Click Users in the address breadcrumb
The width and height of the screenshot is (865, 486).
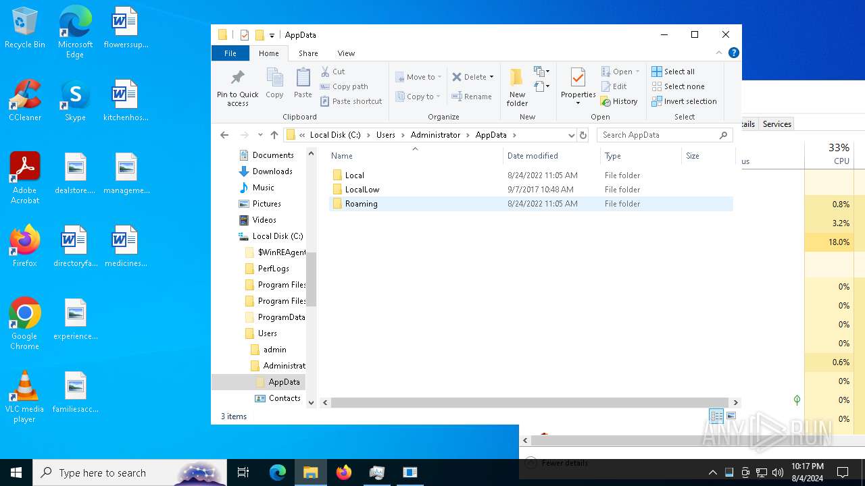[386, 135]
